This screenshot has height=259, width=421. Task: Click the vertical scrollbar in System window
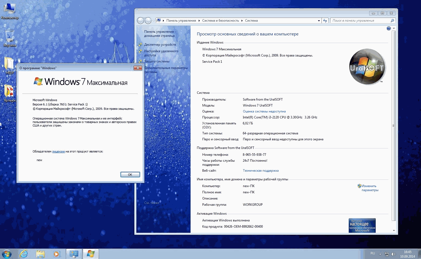point(394,126)
